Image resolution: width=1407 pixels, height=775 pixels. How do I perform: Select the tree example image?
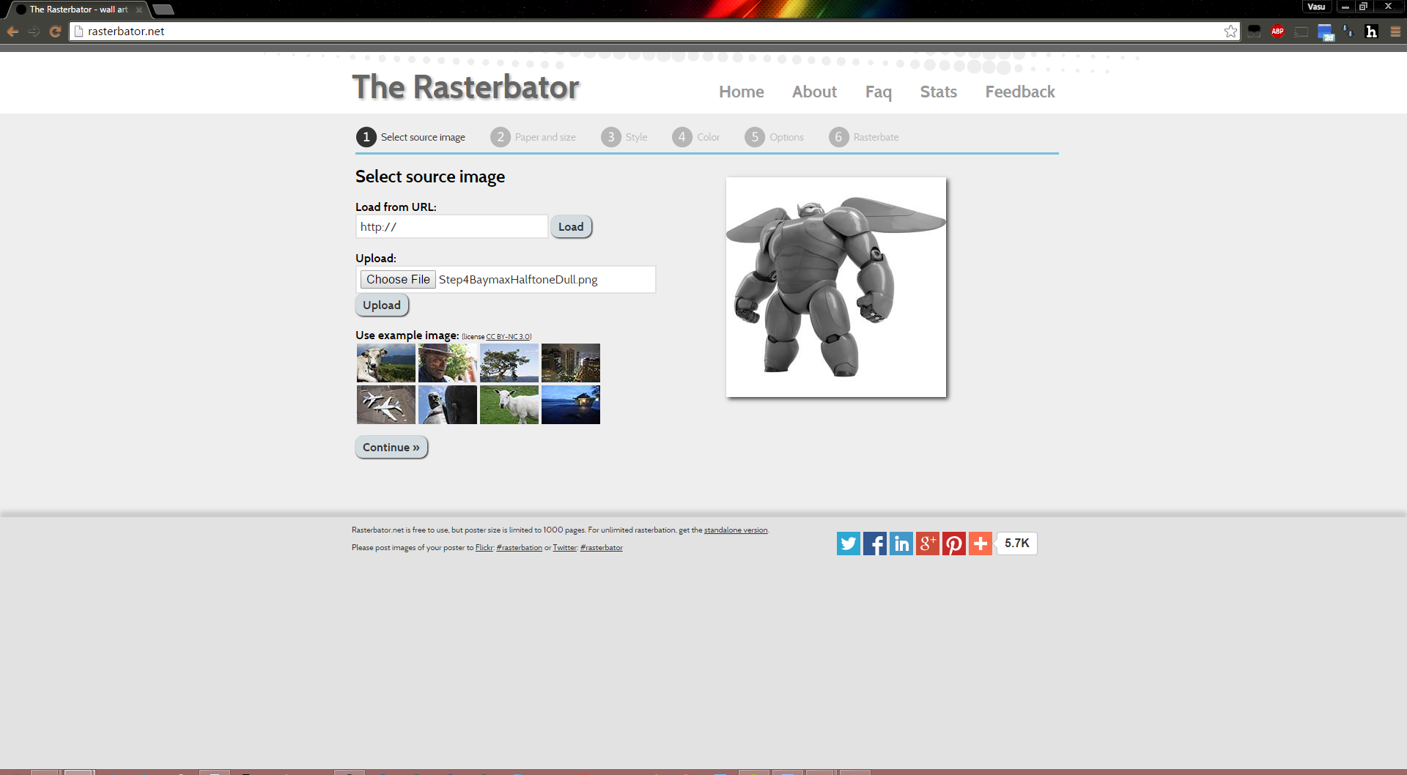coord(509,363)
